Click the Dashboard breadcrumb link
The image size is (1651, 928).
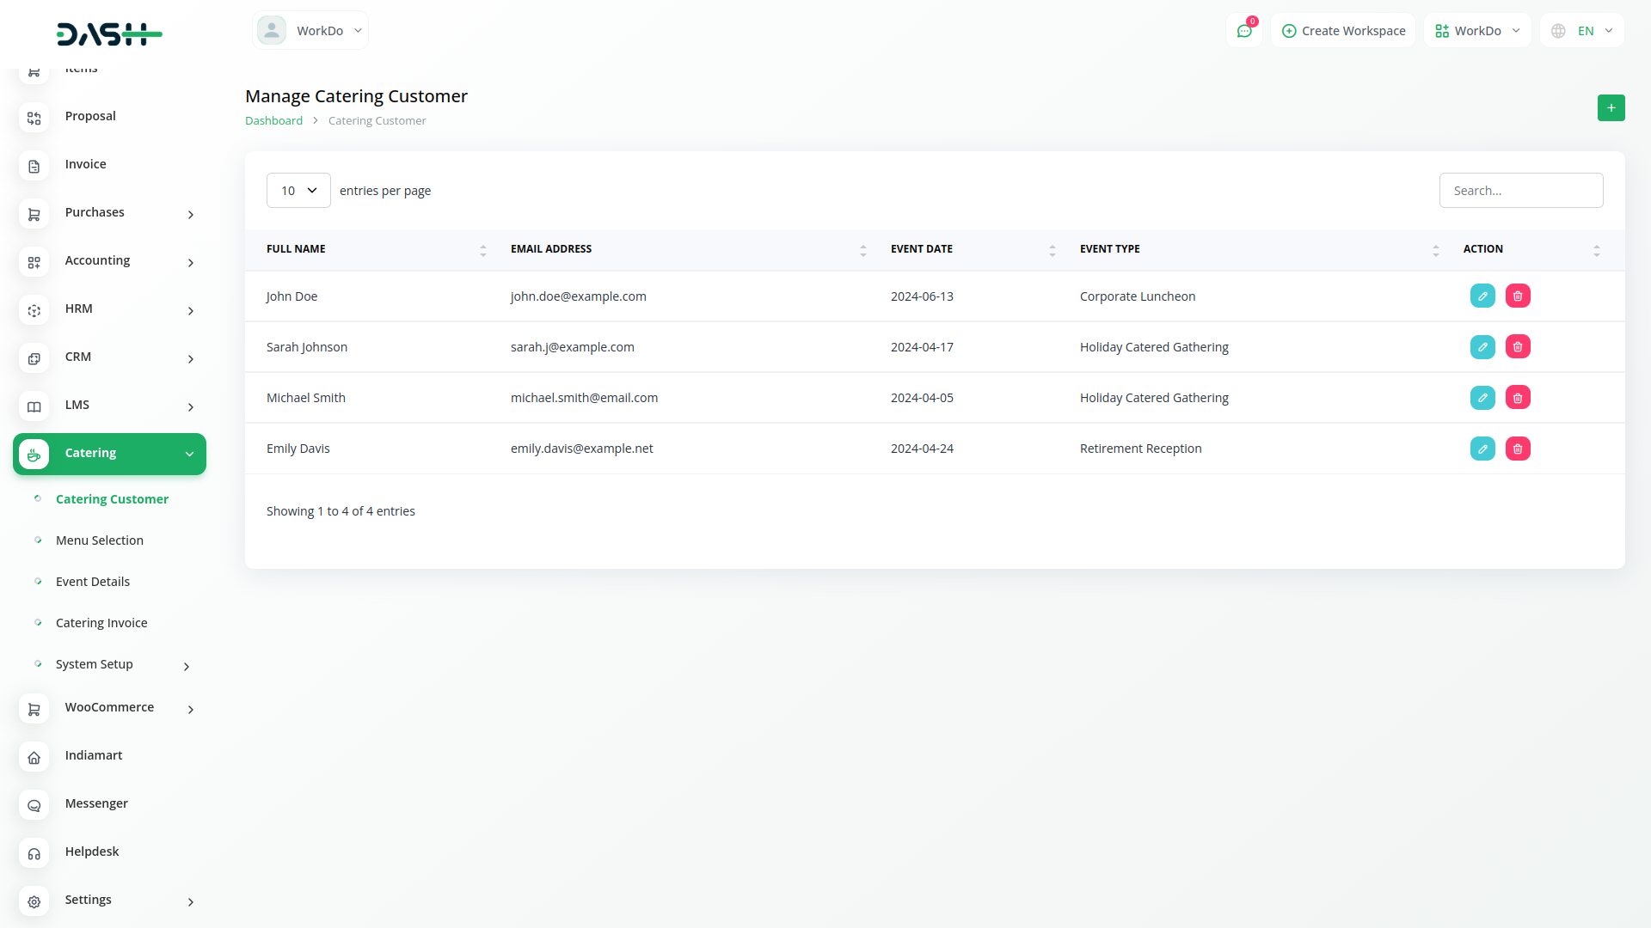click(273, 121)
